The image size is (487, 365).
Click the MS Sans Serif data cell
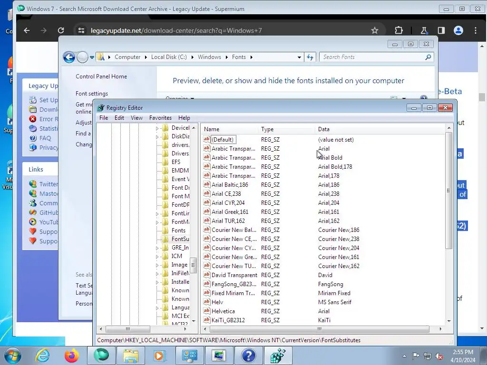point(334,302)
